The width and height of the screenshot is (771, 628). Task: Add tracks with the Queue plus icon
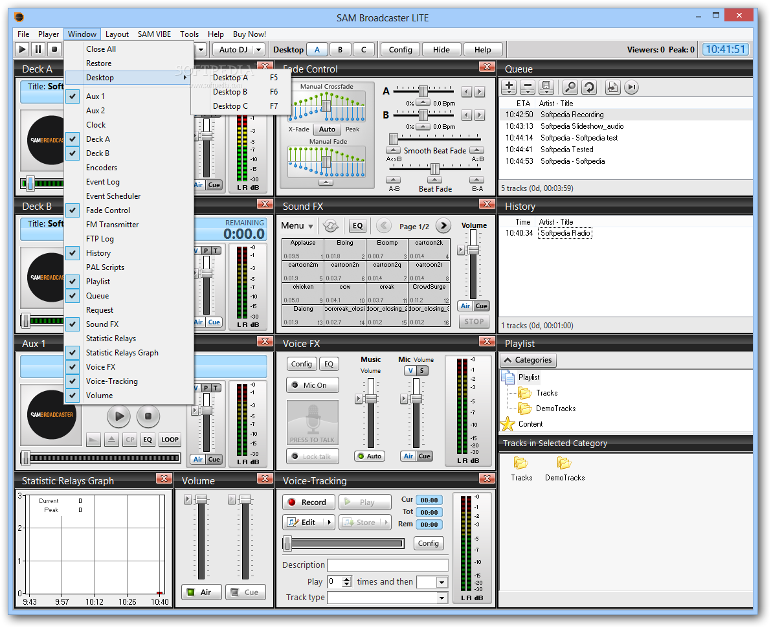pyautogui.click(x=509, y=87)
